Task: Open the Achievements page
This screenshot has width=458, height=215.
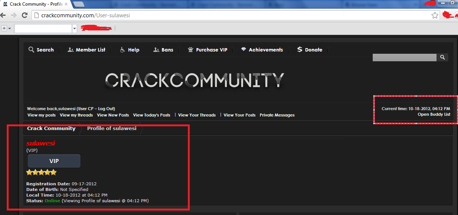Action: (x=266, y=50)
